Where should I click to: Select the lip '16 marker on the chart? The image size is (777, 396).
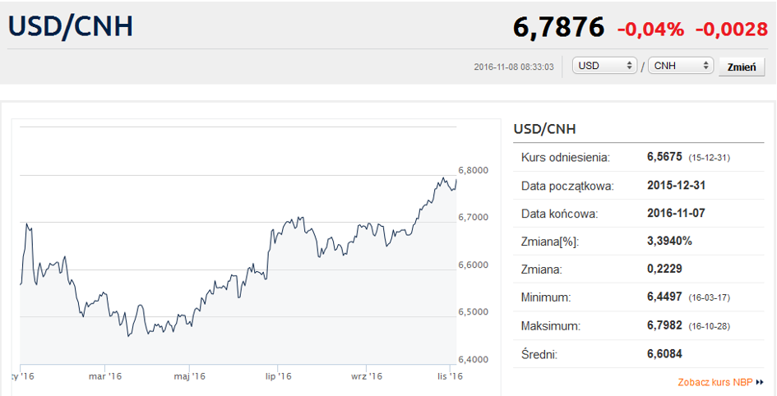tap(279, 376)
